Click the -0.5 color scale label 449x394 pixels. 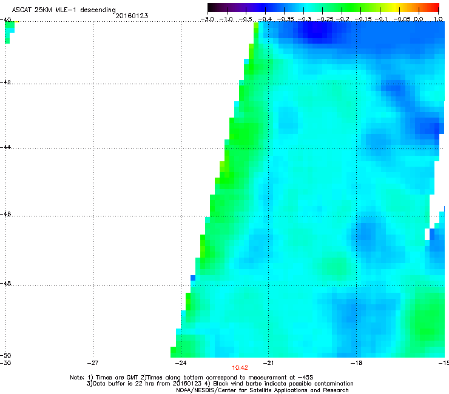[x=246, y=19]
